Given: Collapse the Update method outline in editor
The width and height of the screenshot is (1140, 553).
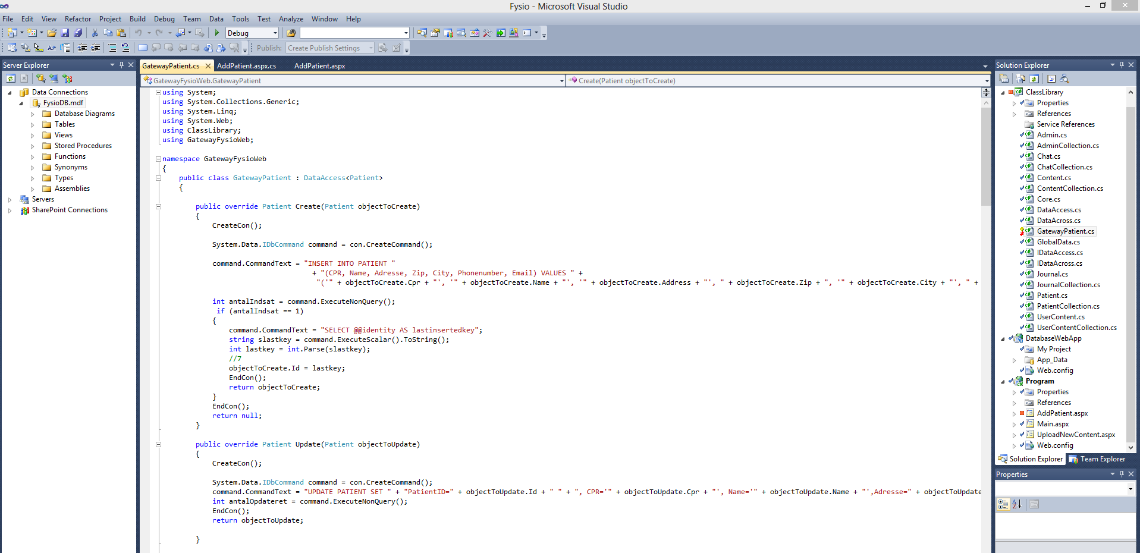Looking at the screenshot, I should [x=159, y=445].
